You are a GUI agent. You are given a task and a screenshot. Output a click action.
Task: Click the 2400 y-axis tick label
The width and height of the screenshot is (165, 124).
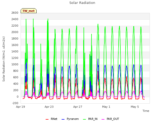(x=15, y=19)
